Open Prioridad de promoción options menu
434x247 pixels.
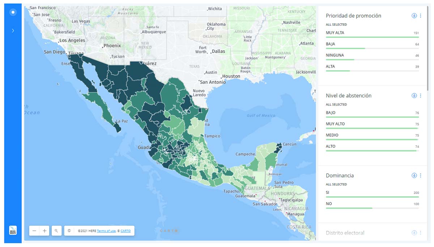tap(420, 16)
